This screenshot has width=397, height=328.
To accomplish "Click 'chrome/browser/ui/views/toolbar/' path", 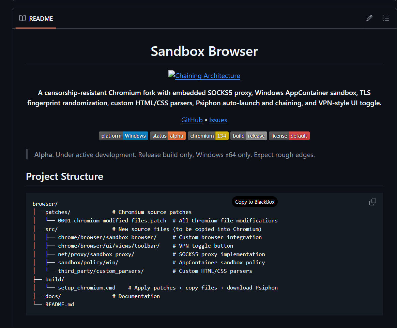I will [x=109, y=246].
